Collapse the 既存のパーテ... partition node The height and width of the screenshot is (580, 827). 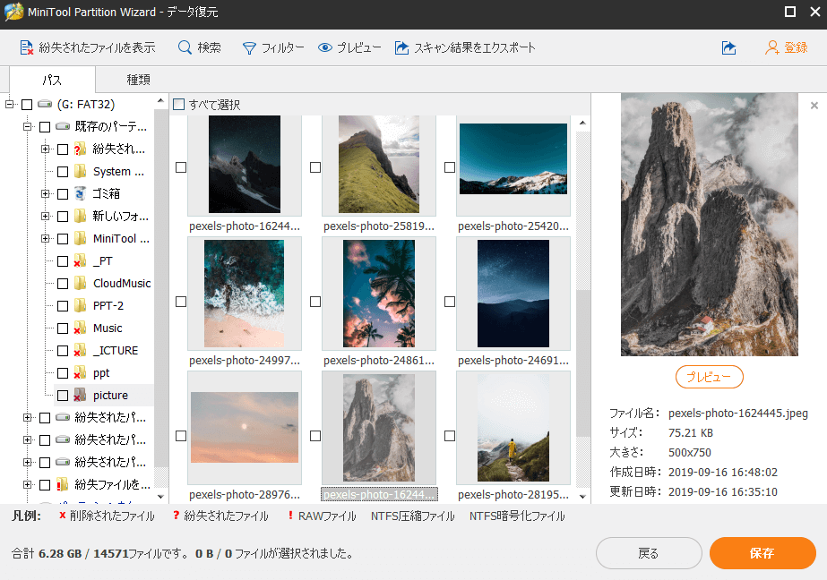click(x=28, y=126)
